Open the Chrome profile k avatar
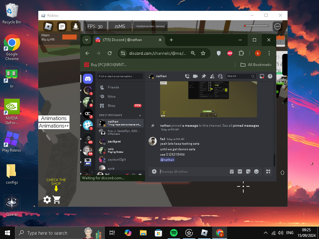The width and height of the screenshot is (319, 239). (258, 53)
